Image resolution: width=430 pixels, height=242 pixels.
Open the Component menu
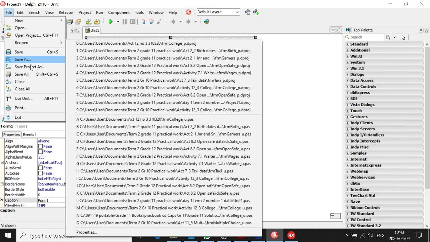pyautogui.click(x=119, y=12)
